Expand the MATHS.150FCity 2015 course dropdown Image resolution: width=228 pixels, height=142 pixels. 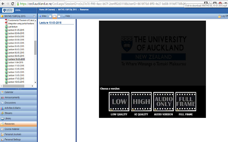[x=35, y=16]
